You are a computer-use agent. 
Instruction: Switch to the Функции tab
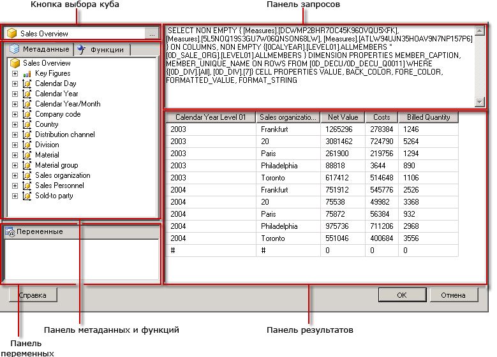click(x=101, y=50)
